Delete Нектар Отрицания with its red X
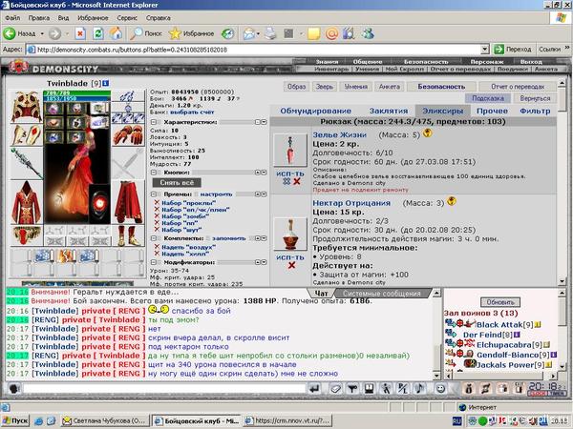The image size is (573, 429). [291, 265]
